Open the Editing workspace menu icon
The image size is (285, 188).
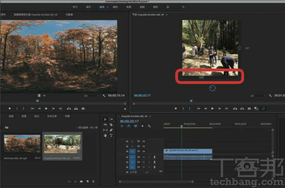point(108,7)
